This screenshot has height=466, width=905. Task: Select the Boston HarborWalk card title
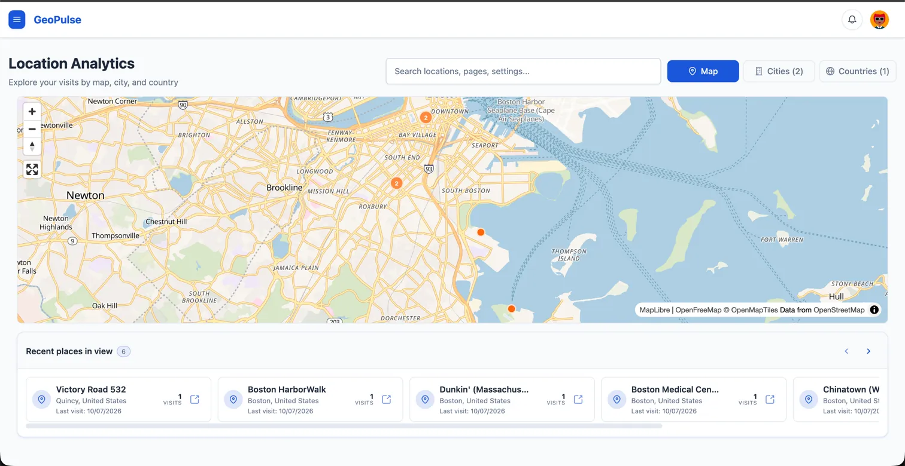pyautogui.click(x=287, y=390)
